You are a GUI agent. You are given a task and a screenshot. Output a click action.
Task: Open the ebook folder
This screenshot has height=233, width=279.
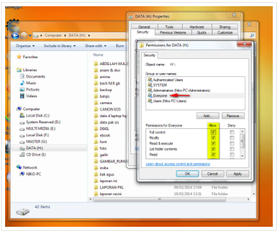(102, 135)
